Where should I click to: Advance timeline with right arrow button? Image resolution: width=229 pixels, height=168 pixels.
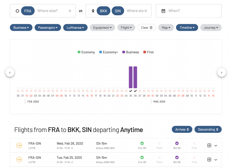click(221, 73)
